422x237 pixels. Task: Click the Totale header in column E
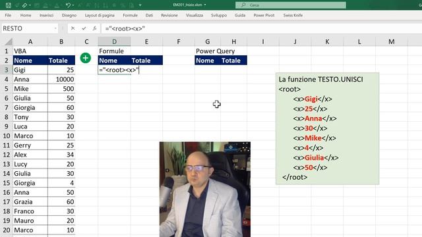146,61
